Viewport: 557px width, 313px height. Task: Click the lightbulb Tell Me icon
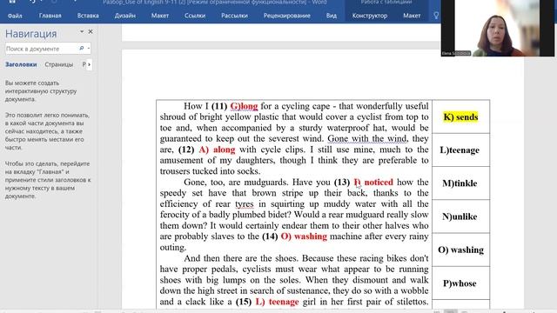coord(436,16)
